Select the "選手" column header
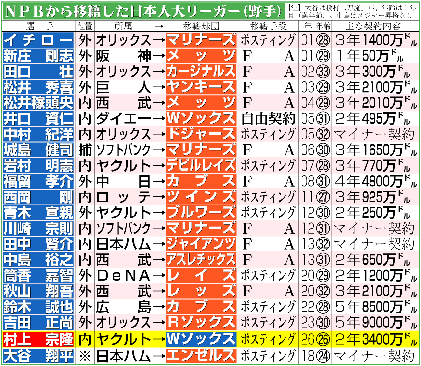 tap(40, 26)
